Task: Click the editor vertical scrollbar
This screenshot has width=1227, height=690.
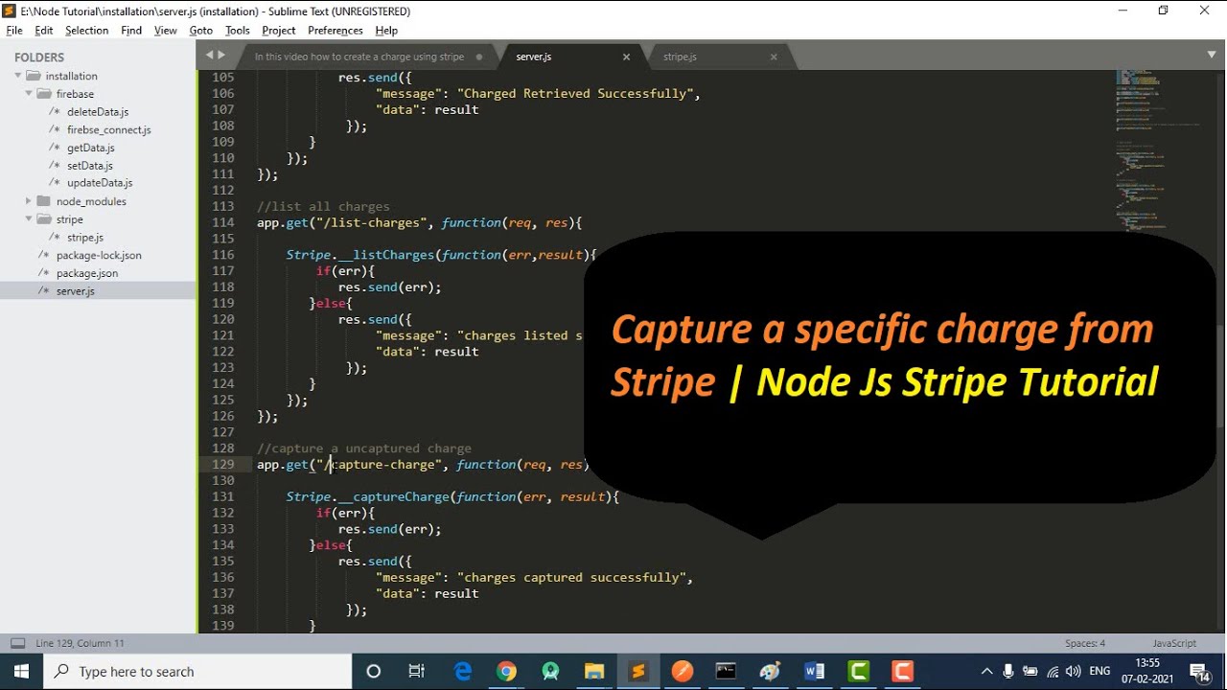Action: point(1220,378)
